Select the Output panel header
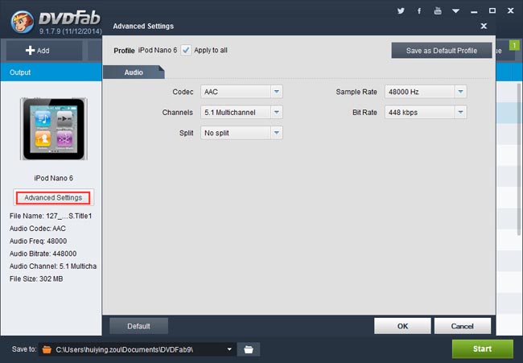 coord(51,72)
